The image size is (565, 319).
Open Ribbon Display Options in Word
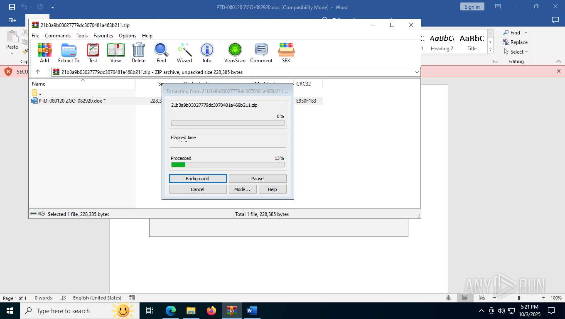(x=498, y=7)
